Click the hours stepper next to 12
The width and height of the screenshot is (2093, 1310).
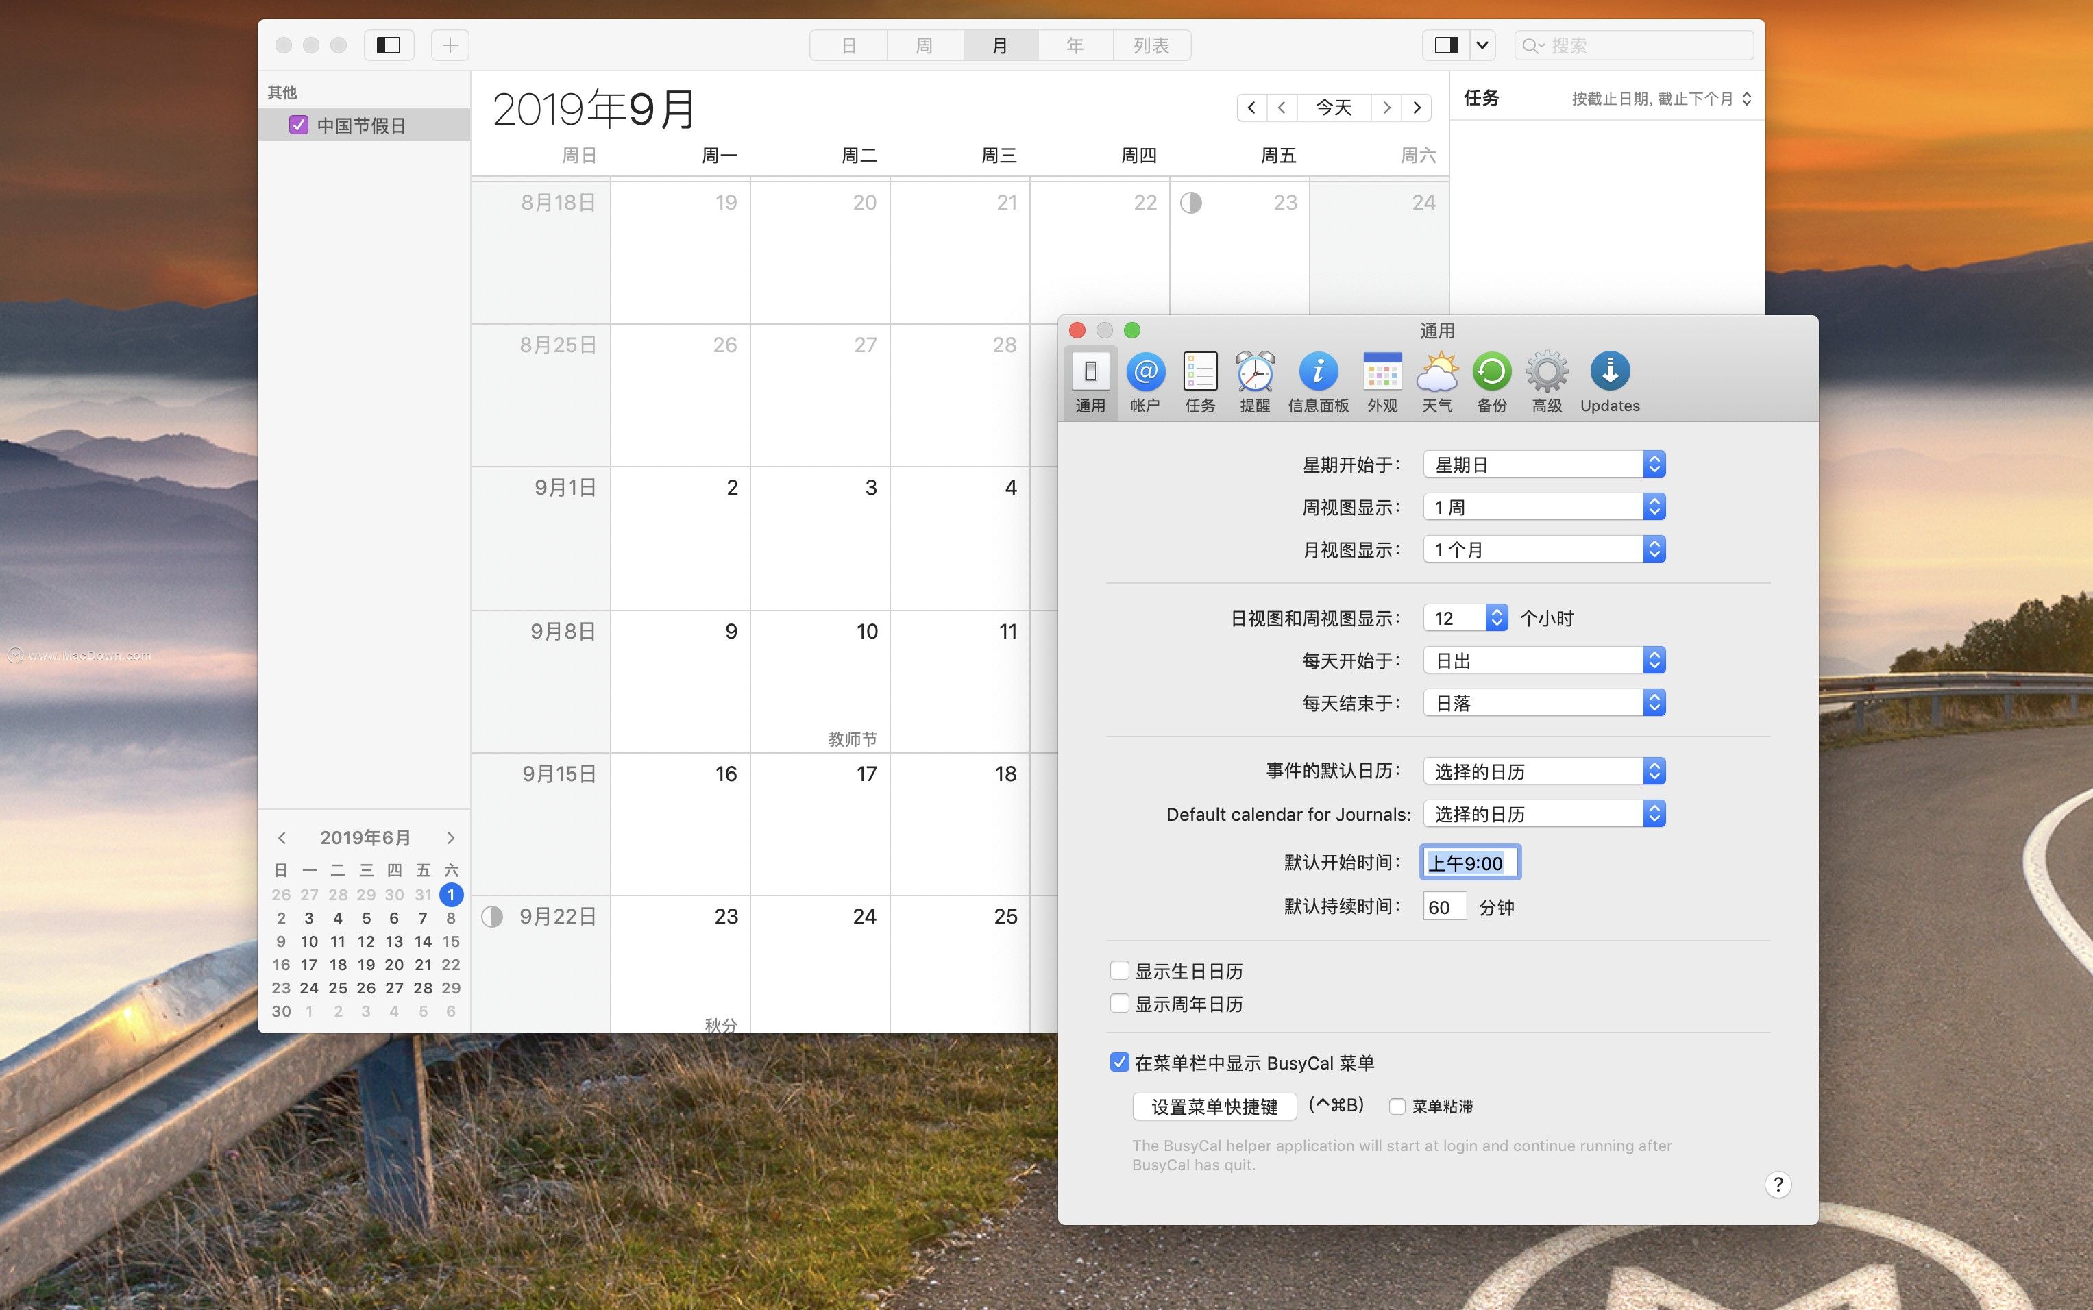tap(1497, 618)
